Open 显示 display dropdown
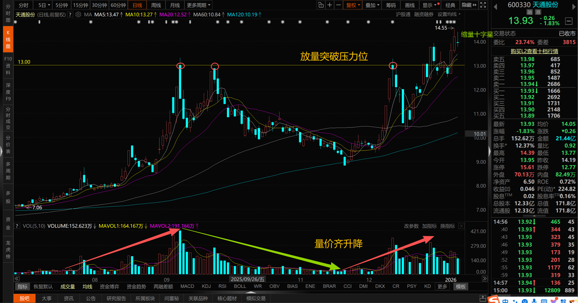The width and height of the screenshot is (578, 303). pyautogui.click(x=430, y=5)
